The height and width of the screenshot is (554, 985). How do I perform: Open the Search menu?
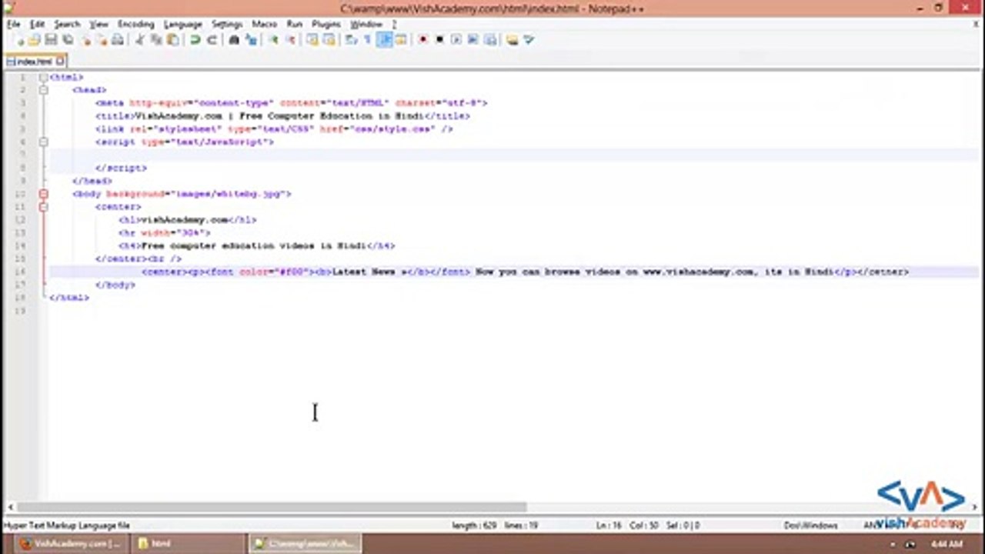click(67, 25)
